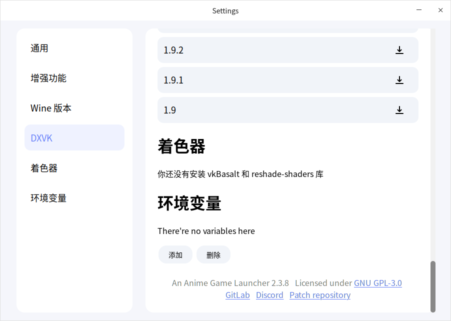Screen dimensions: 451x321
Task: Close the Settings window
Action: (440, 10)
